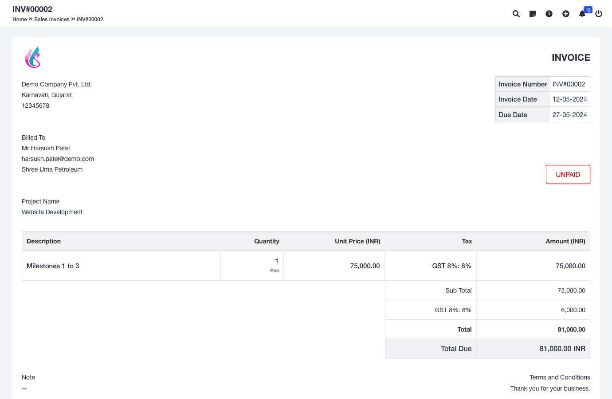Click the email harsukh.patel@demo.com
This screenshot has width=612, height=399.
pos(58,158)
